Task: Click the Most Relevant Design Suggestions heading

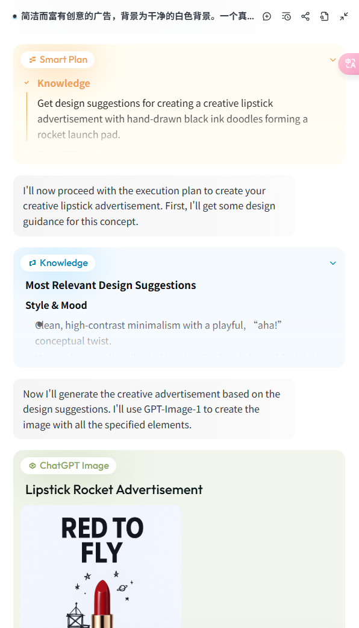Action: coord(111,285)
